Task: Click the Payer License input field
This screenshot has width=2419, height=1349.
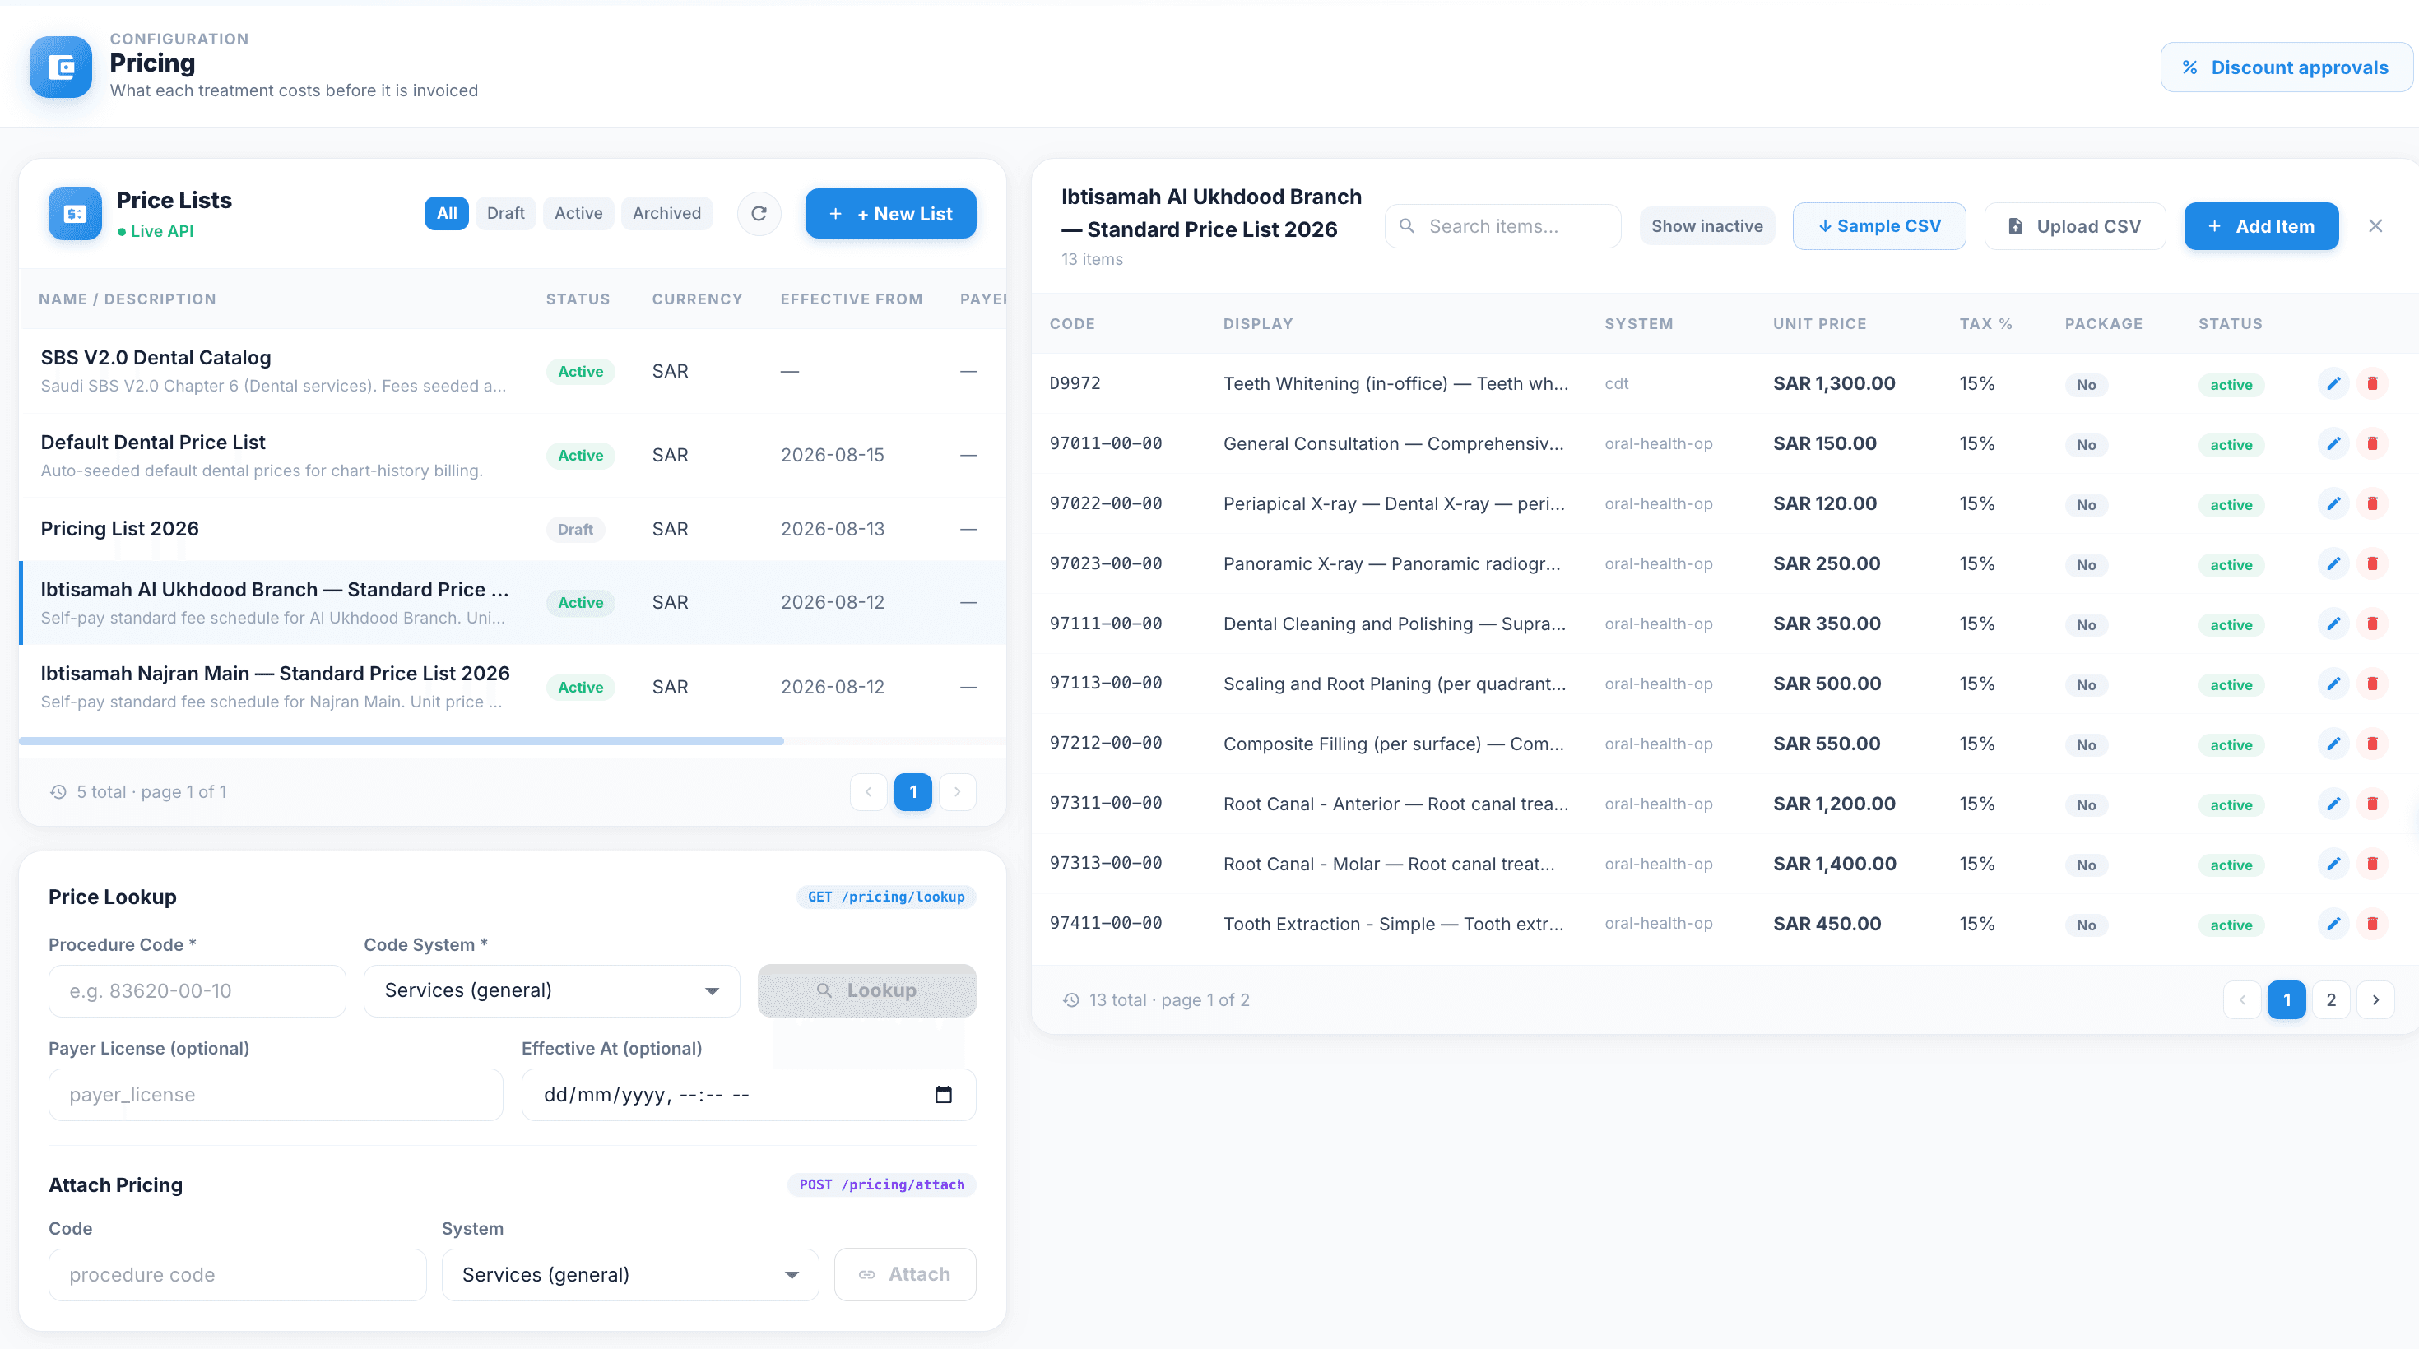Action: (x=276, y=1095)
